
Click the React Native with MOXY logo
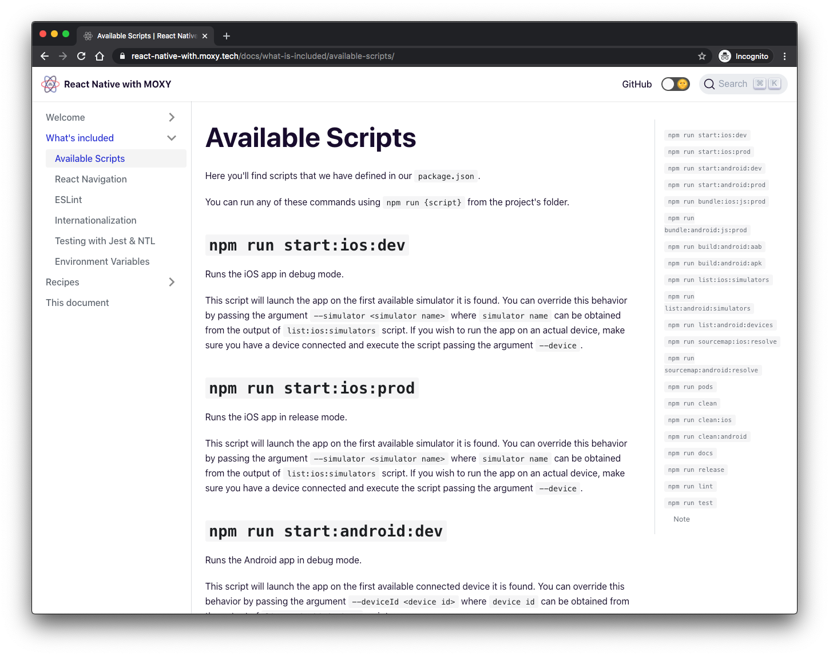click(x=50, y=84)
